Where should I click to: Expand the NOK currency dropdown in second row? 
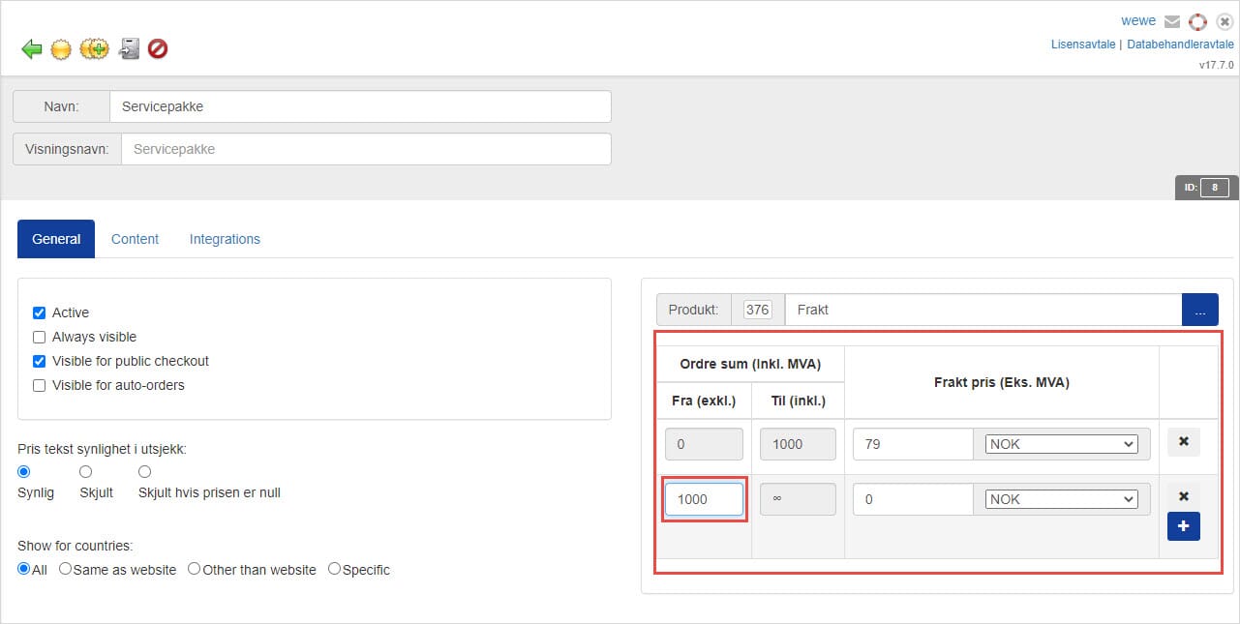pos(1061,499)
